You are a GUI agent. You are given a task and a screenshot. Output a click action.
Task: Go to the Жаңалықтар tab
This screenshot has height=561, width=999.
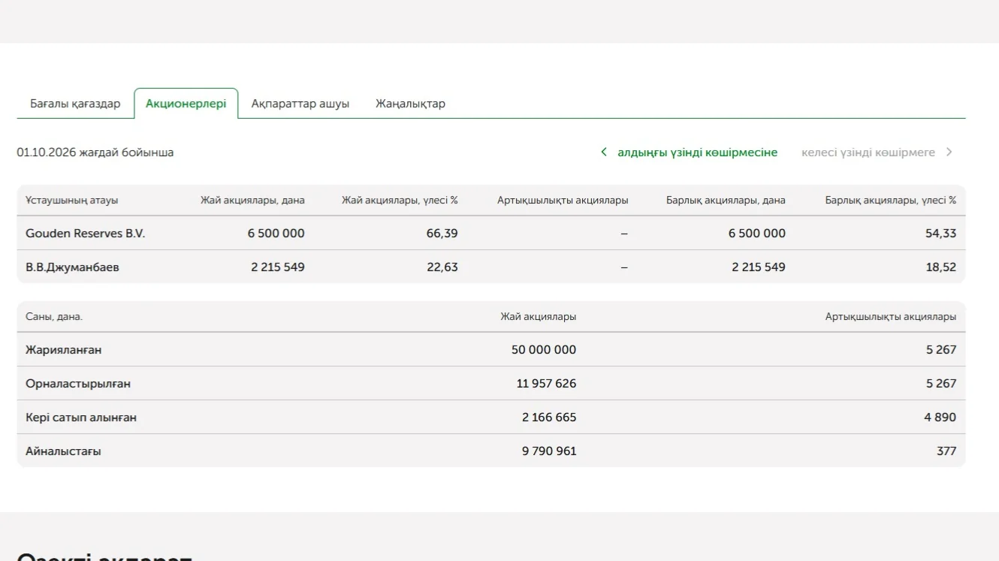coord(410,104)
